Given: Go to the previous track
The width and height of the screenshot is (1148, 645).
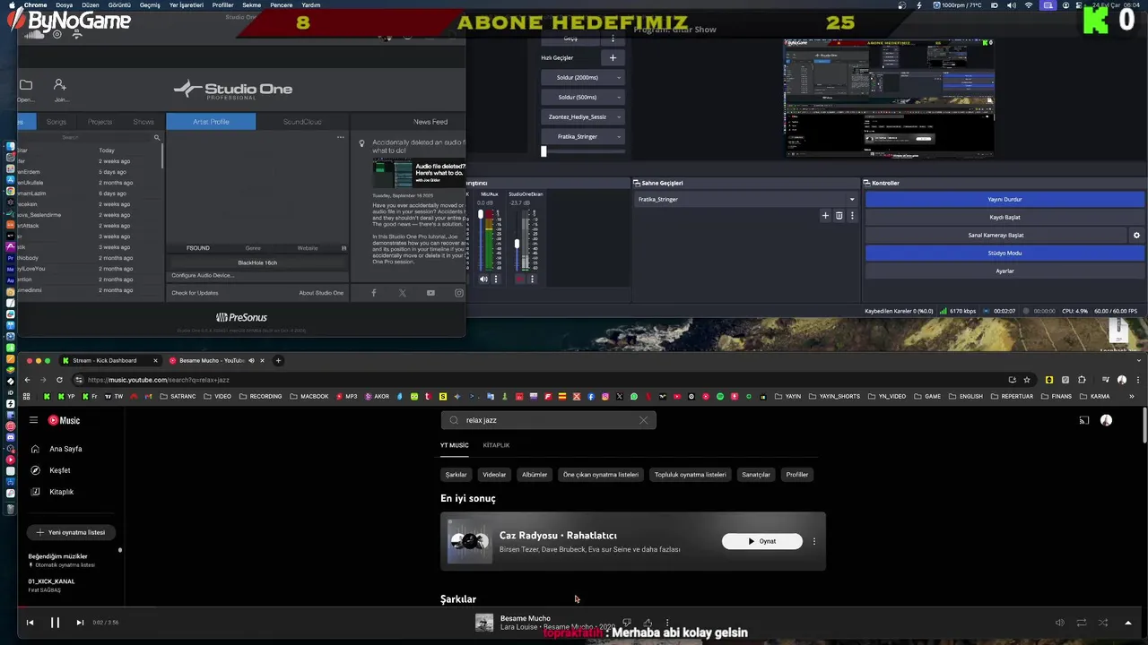Looking at the screenshot, I should click(x=30, y=623).
